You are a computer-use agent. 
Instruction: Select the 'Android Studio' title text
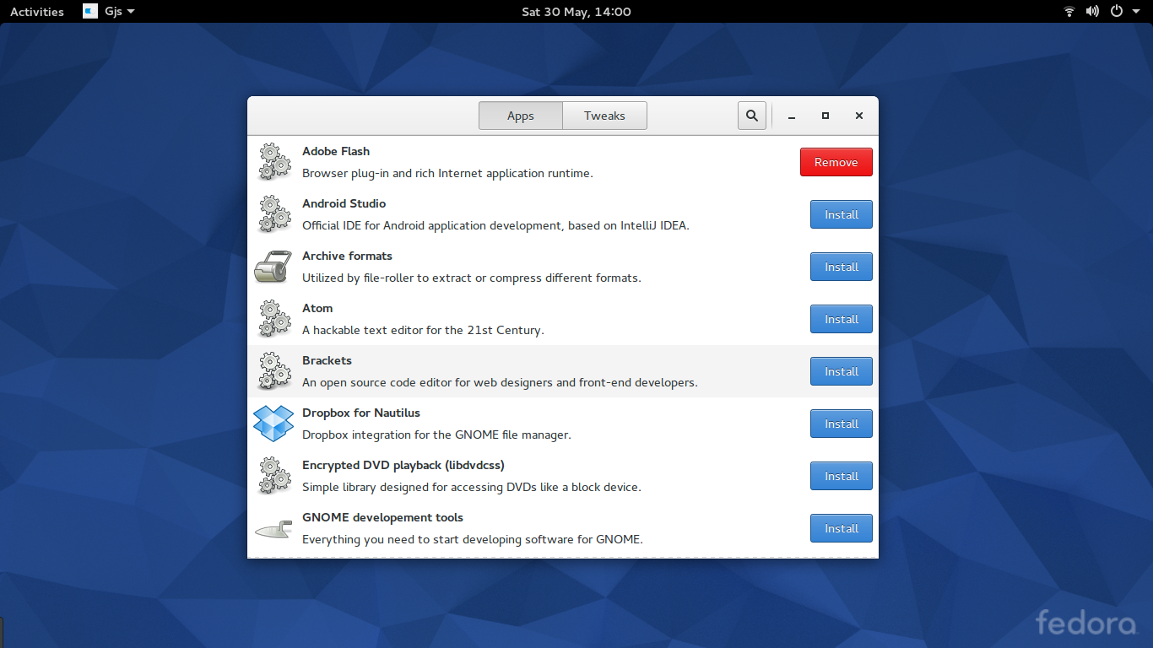(x=344, y=203)
